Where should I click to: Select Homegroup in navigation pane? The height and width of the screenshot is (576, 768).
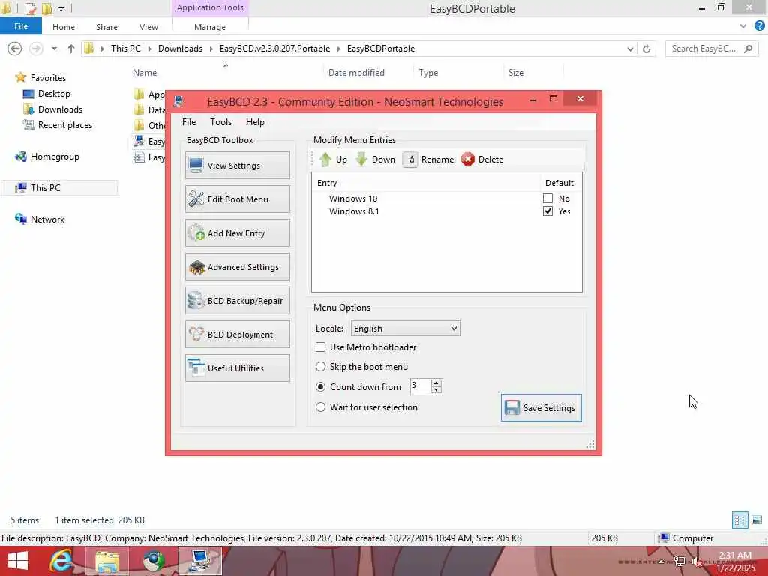[x=54, y=157]
